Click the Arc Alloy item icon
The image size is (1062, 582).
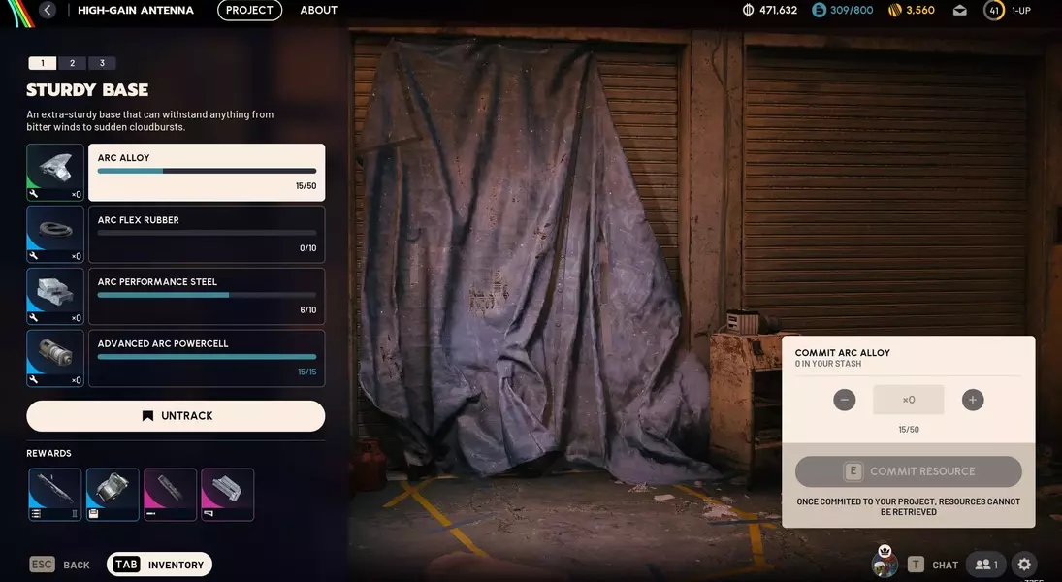point(55,173)
